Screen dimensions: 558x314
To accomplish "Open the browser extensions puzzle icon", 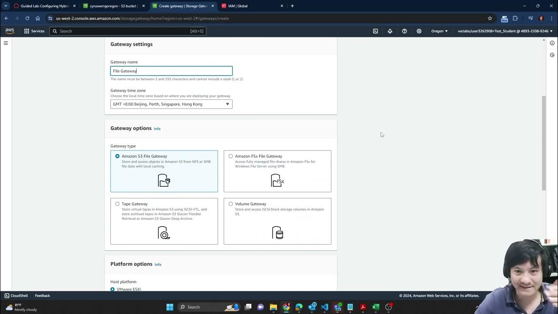I will [x=515, y=18].
